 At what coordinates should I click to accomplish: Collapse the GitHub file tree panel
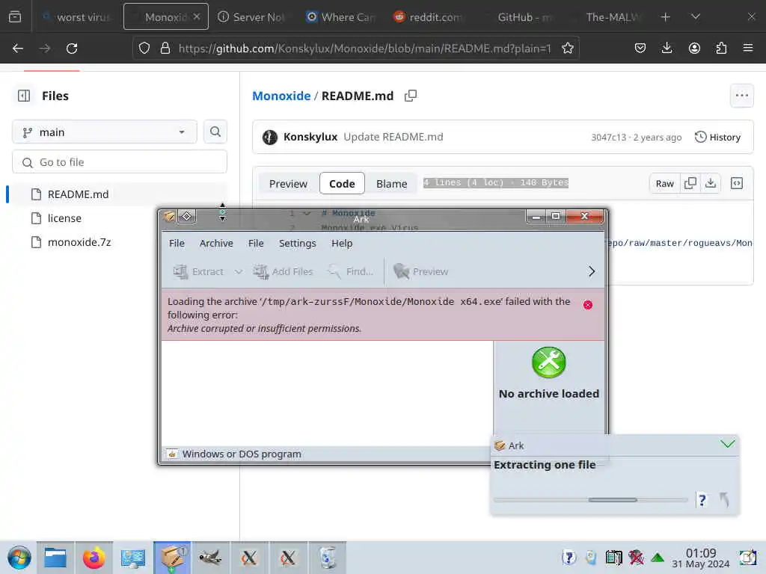[24, 96]
